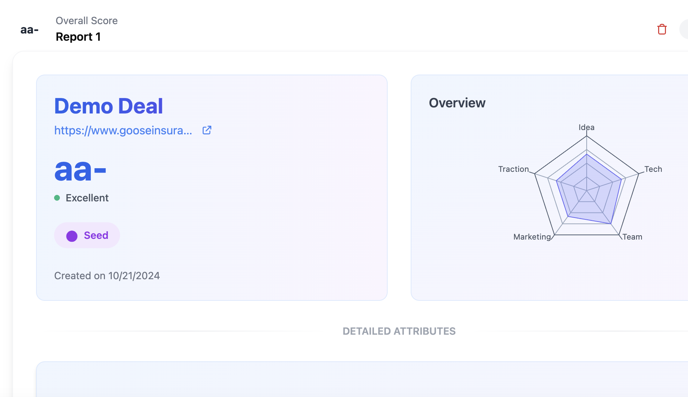Select the Seed stage badge
Image resolution: width=688 pixels, height=397 pixels.
pyautogui.click(x=87, y=235)
